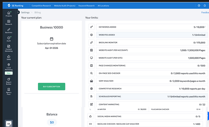Click the AI Writer limit cell
Viewport: 209px width, 127px height.
(x=122, y=109)
